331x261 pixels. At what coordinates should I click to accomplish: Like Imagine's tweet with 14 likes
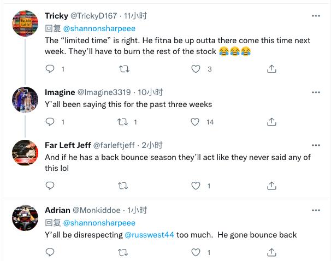[x=196, y=122]
